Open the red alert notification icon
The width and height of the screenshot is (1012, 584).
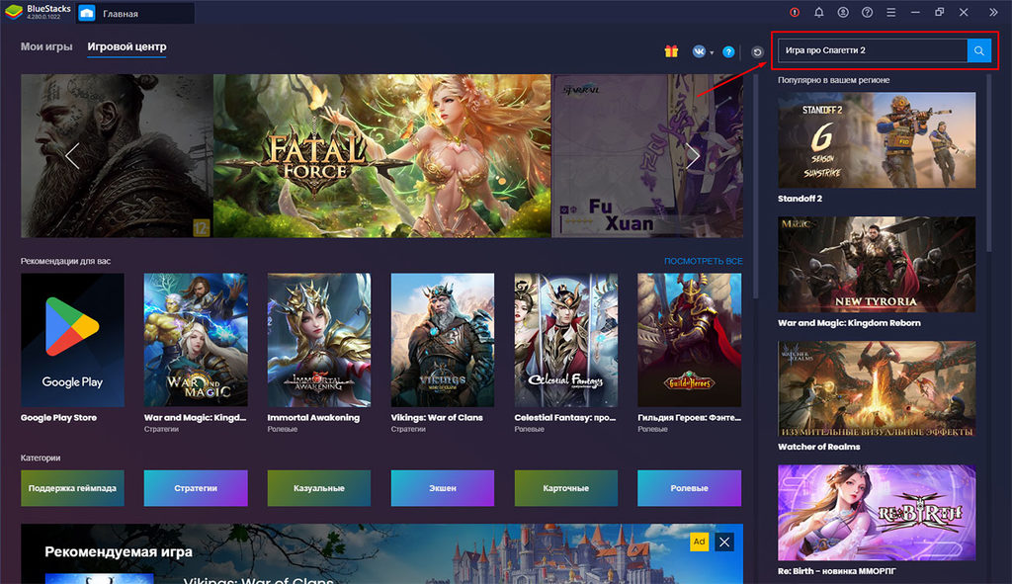point(795,12)
